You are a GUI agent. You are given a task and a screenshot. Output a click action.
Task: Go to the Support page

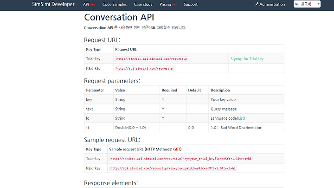(x=191, y=4)
